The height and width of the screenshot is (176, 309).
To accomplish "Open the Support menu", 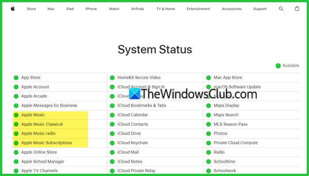I will 260,9.
